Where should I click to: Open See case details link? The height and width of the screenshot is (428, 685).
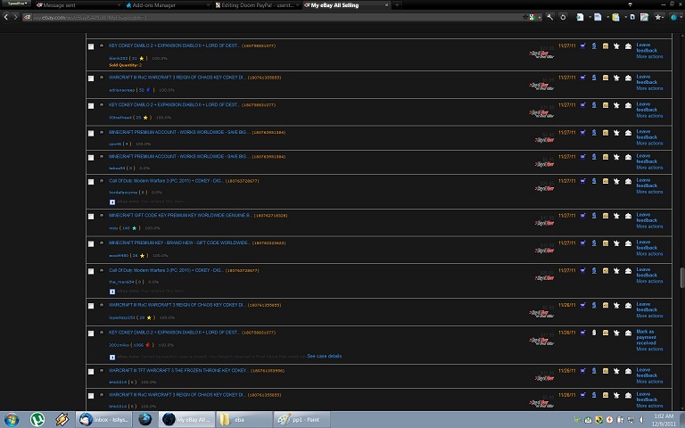(325, 357)
